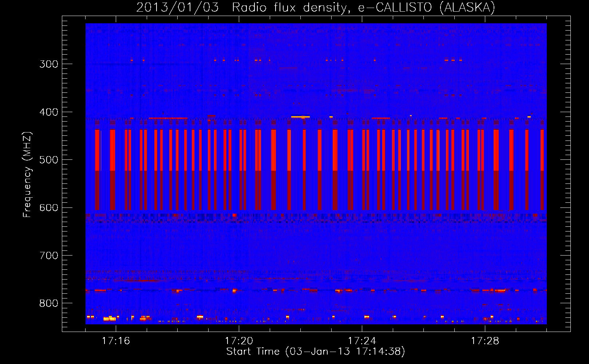This screenshot has width=589, height=364.
Task: Select the 800 frequency tick label
Action: (x=49, y=304)
